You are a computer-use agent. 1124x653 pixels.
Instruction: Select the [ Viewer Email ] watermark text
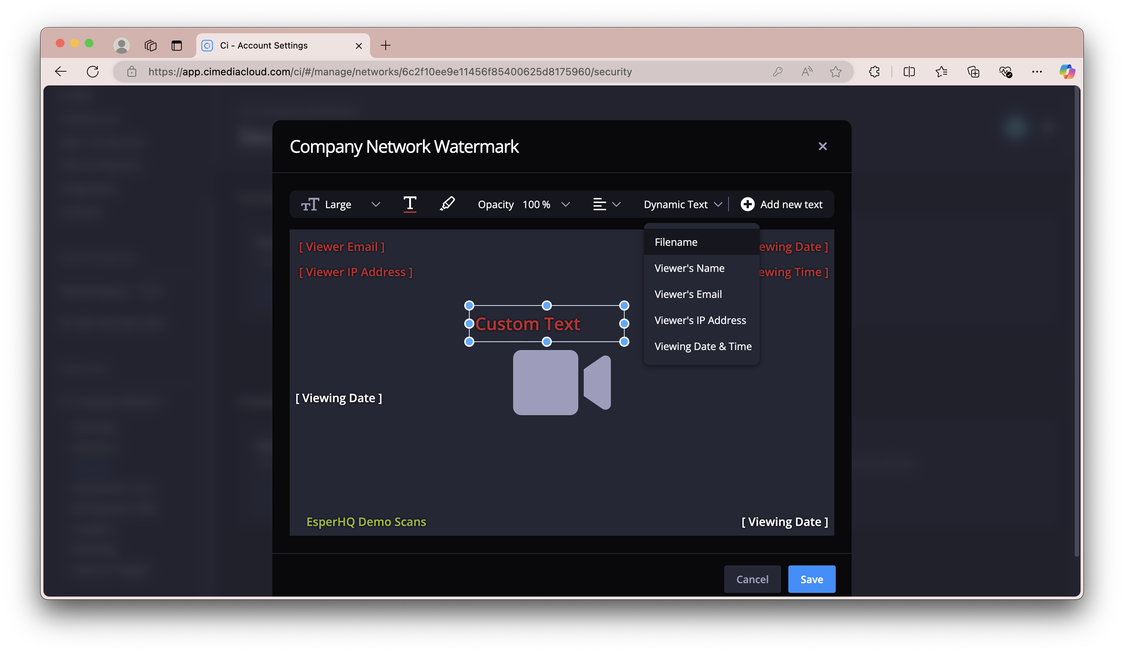342,247
